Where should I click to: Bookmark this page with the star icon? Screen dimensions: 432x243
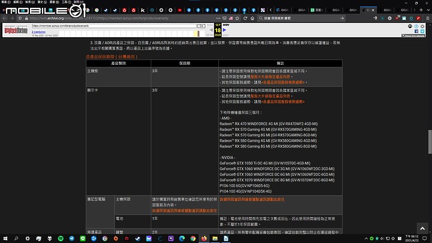[237, 18]
